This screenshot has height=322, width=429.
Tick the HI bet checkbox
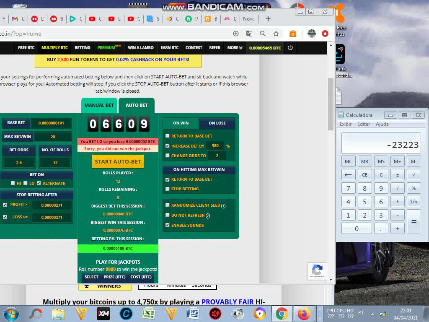click(x=13, y=183)
